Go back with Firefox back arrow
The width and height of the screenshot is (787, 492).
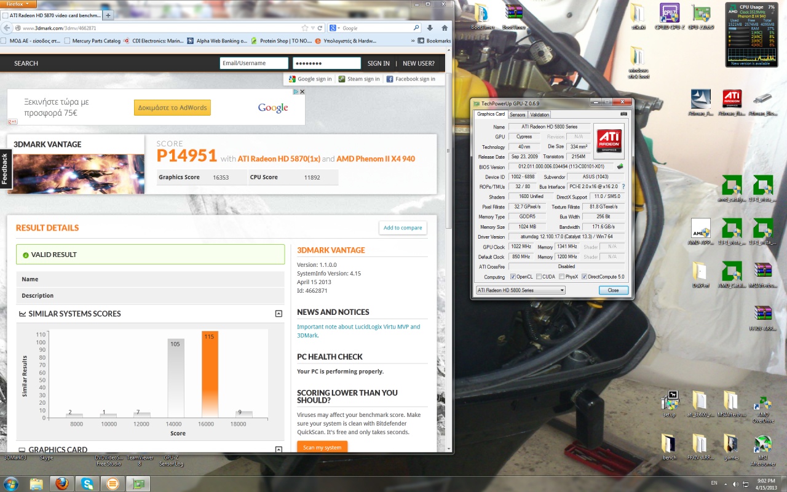7,28
